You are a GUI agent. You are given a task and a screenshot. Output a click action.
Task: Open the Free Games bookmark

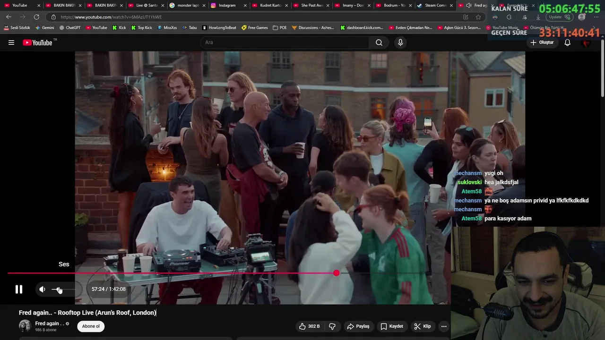coord(255,28)
